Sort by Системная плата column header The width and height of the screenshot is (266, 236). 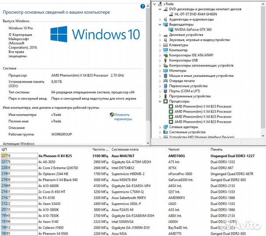138,149
